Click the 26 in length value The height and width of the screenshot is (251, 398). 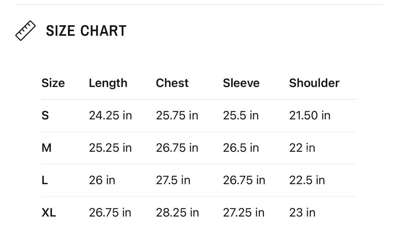tap(102, 180)
